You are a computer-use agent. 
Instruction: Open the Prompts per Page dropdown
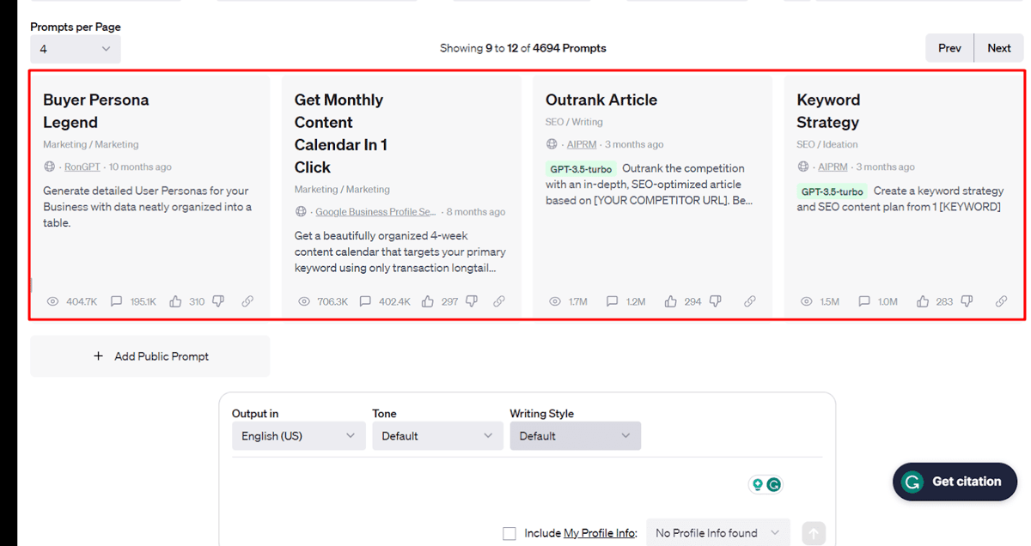(76, 49)
